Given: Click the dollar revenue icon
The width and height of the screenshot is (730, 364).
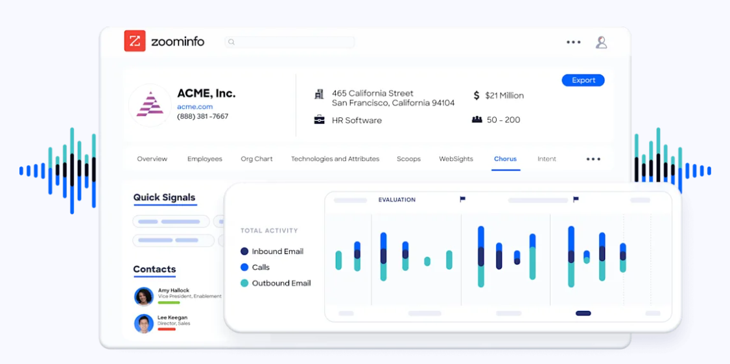Looking at the screenshot, I should pyautogui.click(x=477, y=95).
